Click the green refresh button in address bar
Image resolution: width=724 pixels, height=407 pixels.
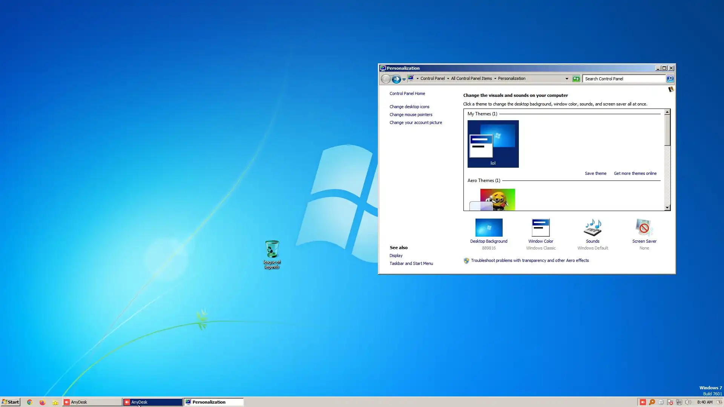tap(576, 79)
